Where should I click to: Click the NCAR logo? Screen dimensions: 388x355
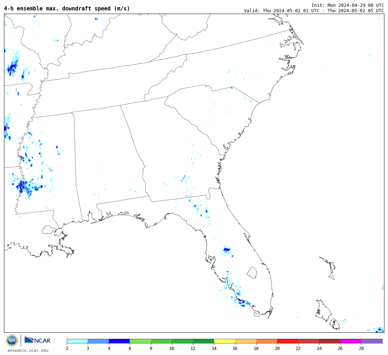click(37, 340)
